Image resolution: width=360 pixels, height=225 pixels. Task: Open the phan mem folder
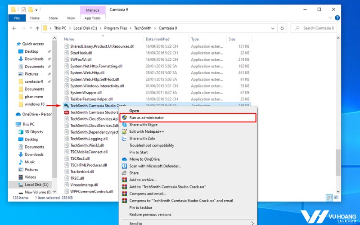(x=34, y=97)
